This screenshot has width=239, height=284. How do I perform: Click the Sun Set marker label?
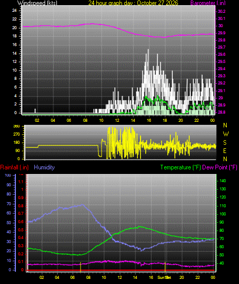(164, 277)
